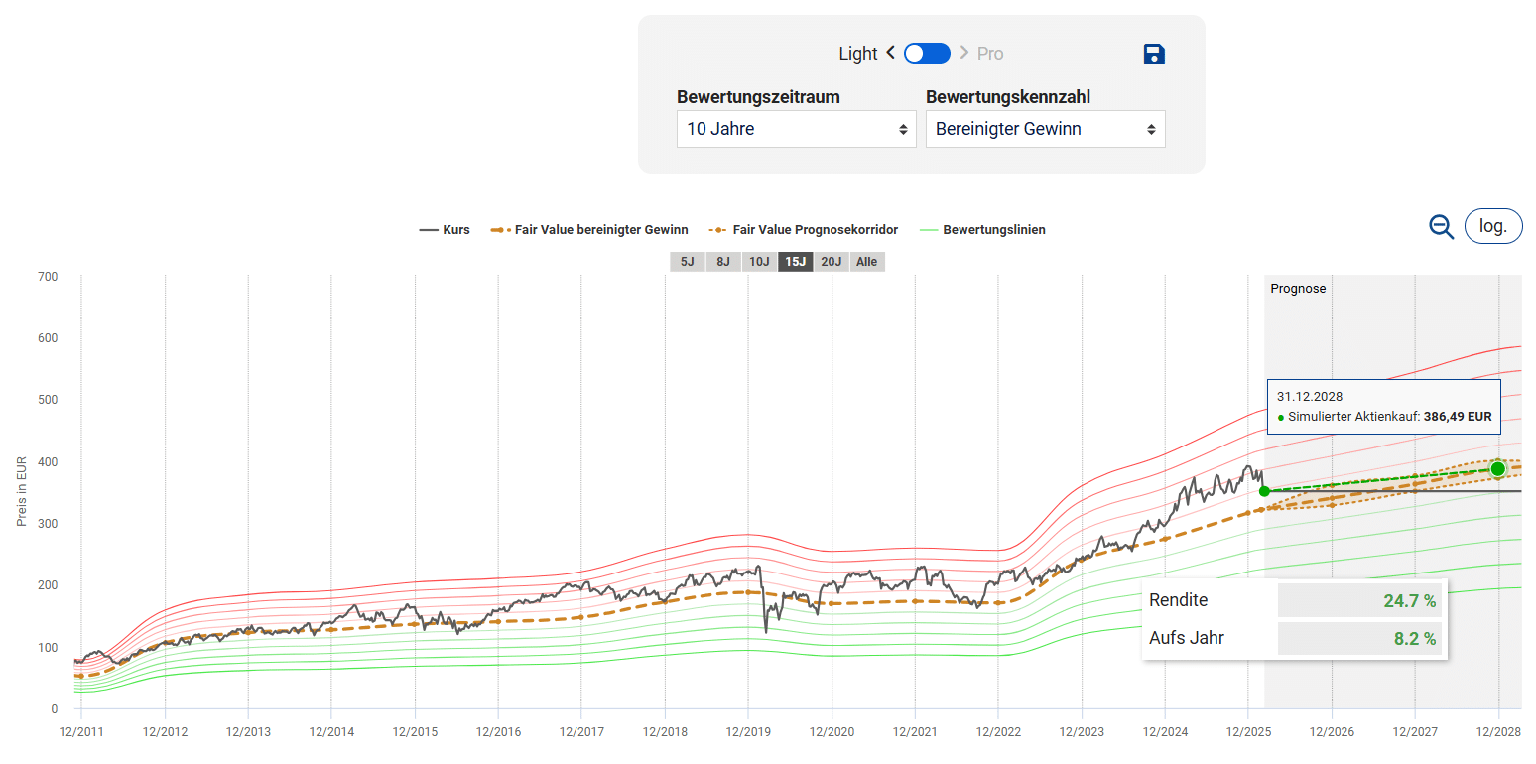Click the Rendite 24.7 % value box
1536x764 pixels.
[x=1359, y=600]
